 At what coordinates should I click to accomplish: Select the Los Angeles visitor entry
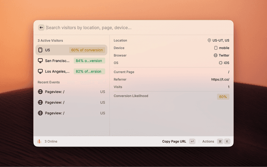point(58,71)
